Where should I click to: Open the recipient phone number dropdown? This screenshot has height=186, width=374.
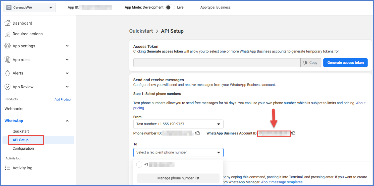click(178, 152)
